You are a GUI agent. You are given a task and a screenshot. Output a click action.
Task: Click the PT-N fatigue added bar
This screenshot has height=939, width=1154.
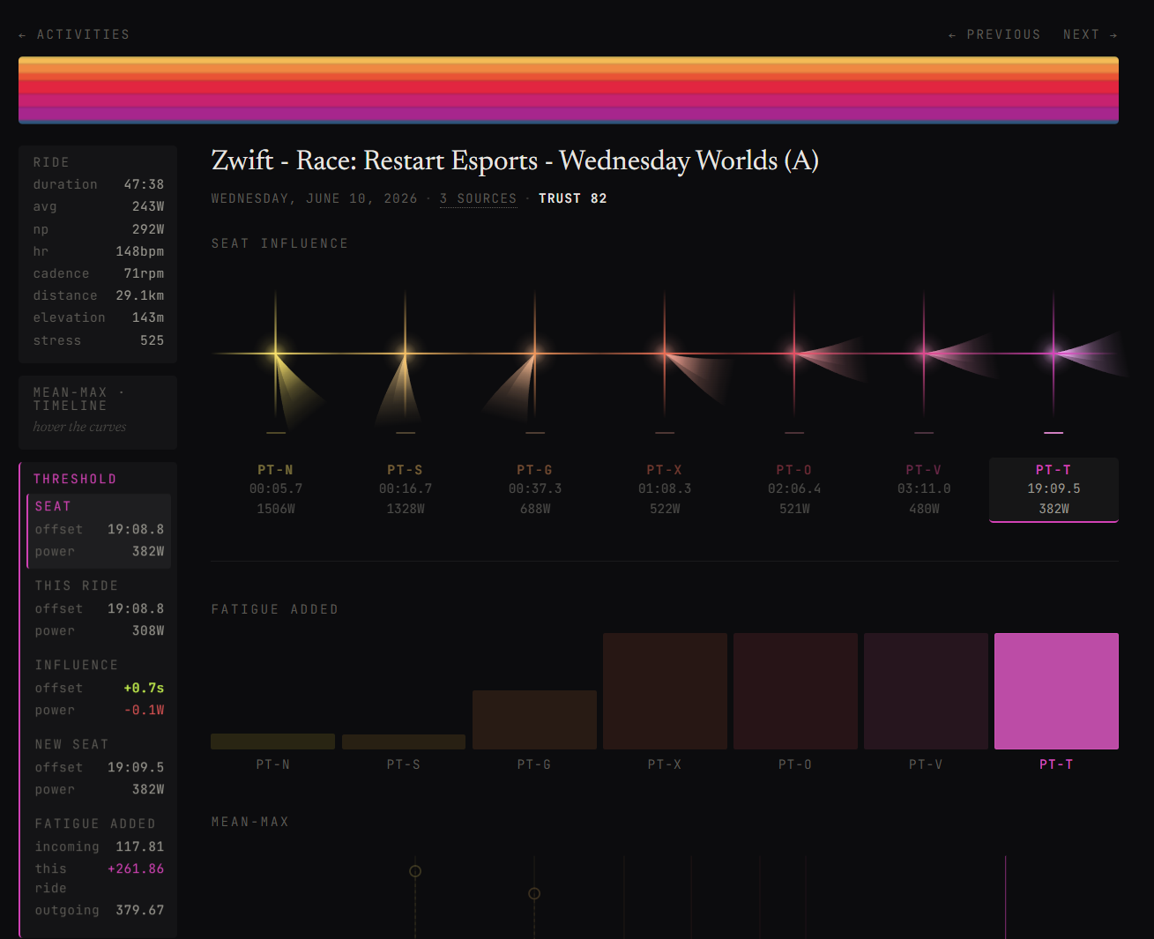(273, 742)
